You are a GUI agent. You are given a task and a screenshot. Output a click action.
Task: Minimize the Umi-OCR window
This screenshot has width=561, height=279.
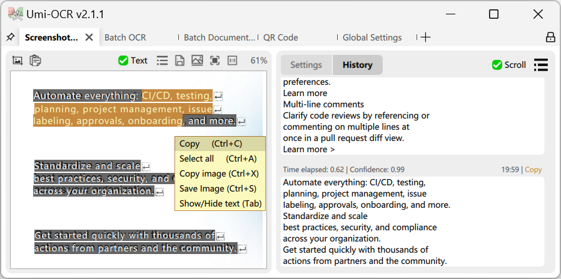451,14
